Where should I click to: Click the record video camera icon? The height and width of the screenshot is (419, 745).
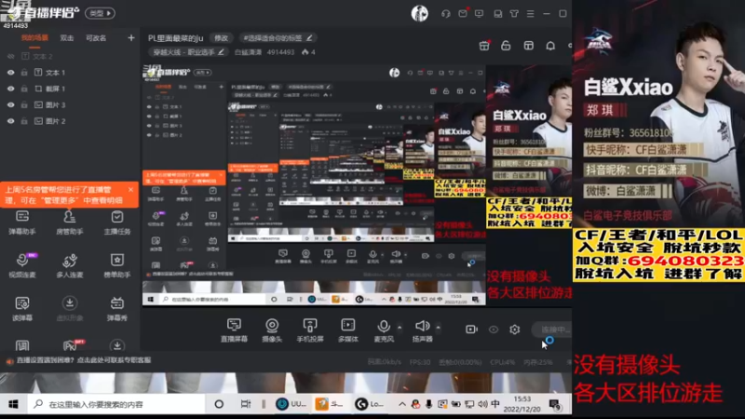471,330
